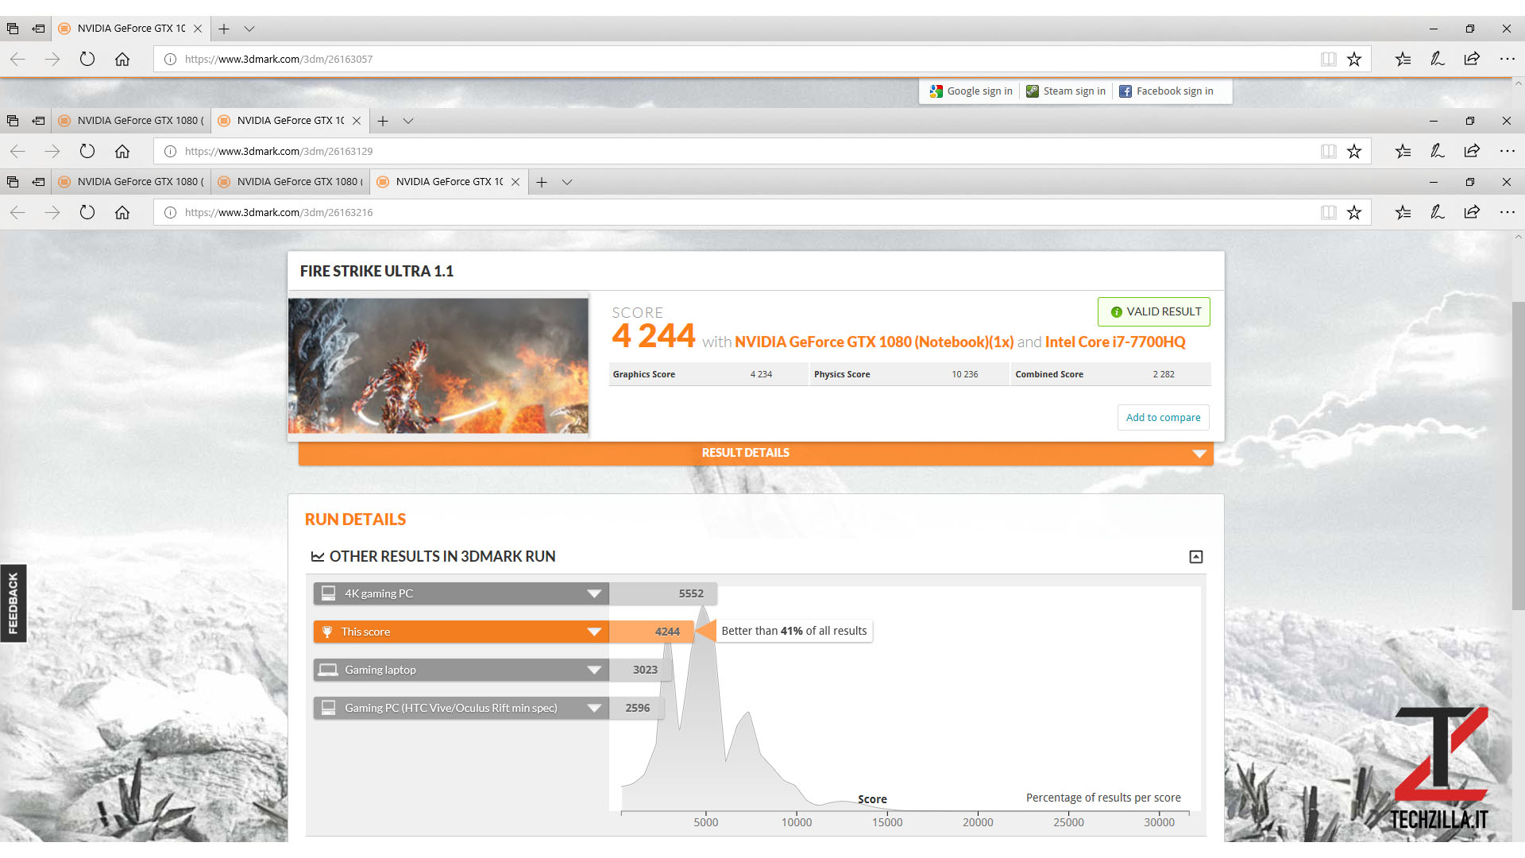The image size is (1525, 858).
Task: Close the active tab in the 26163216 window
Action: 515,182
